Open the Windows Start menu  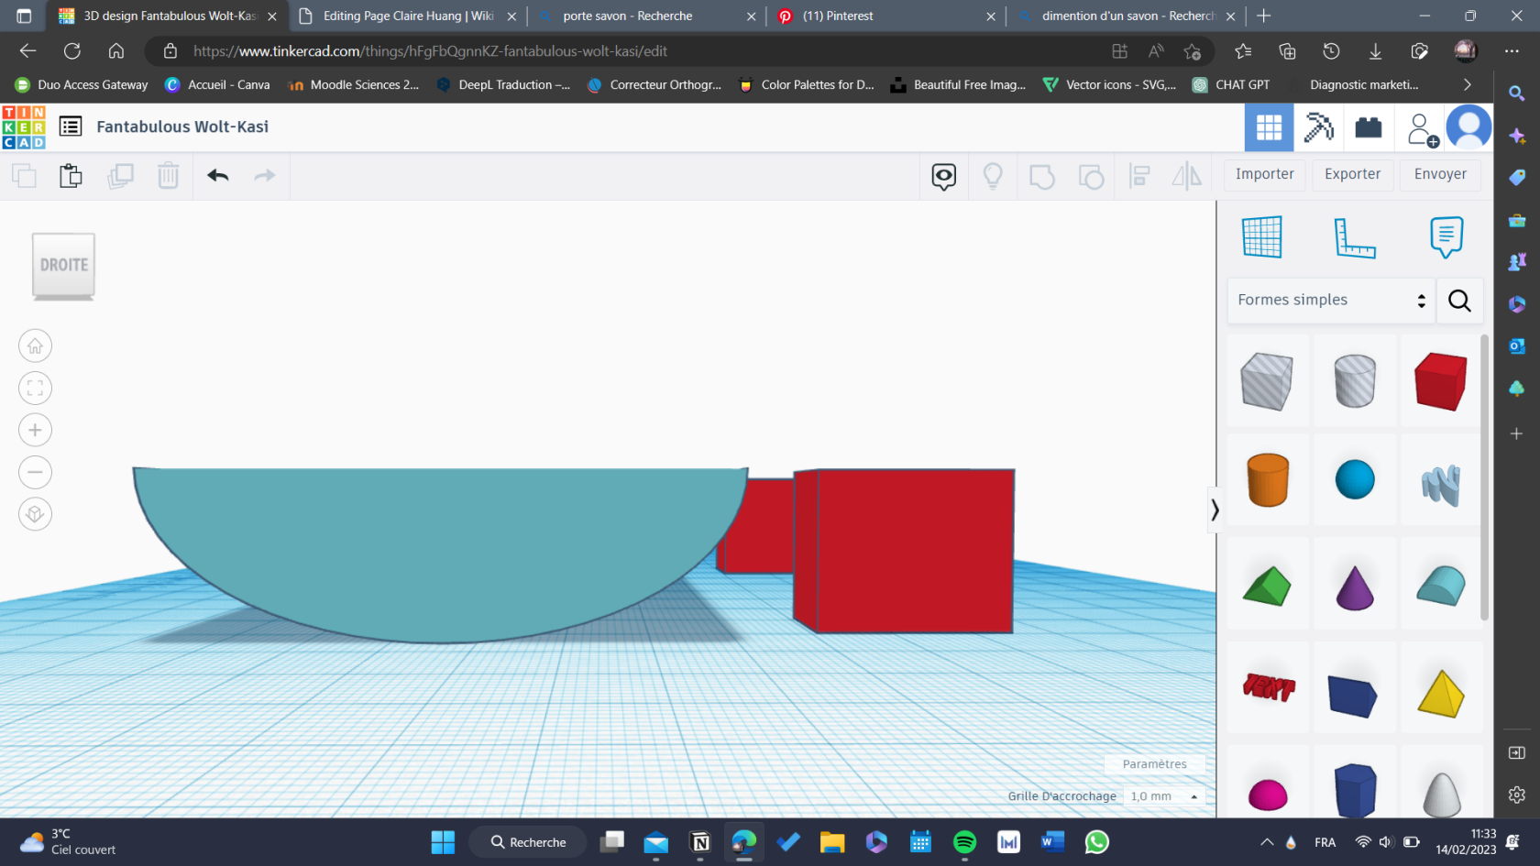click(x=443, y=842)
